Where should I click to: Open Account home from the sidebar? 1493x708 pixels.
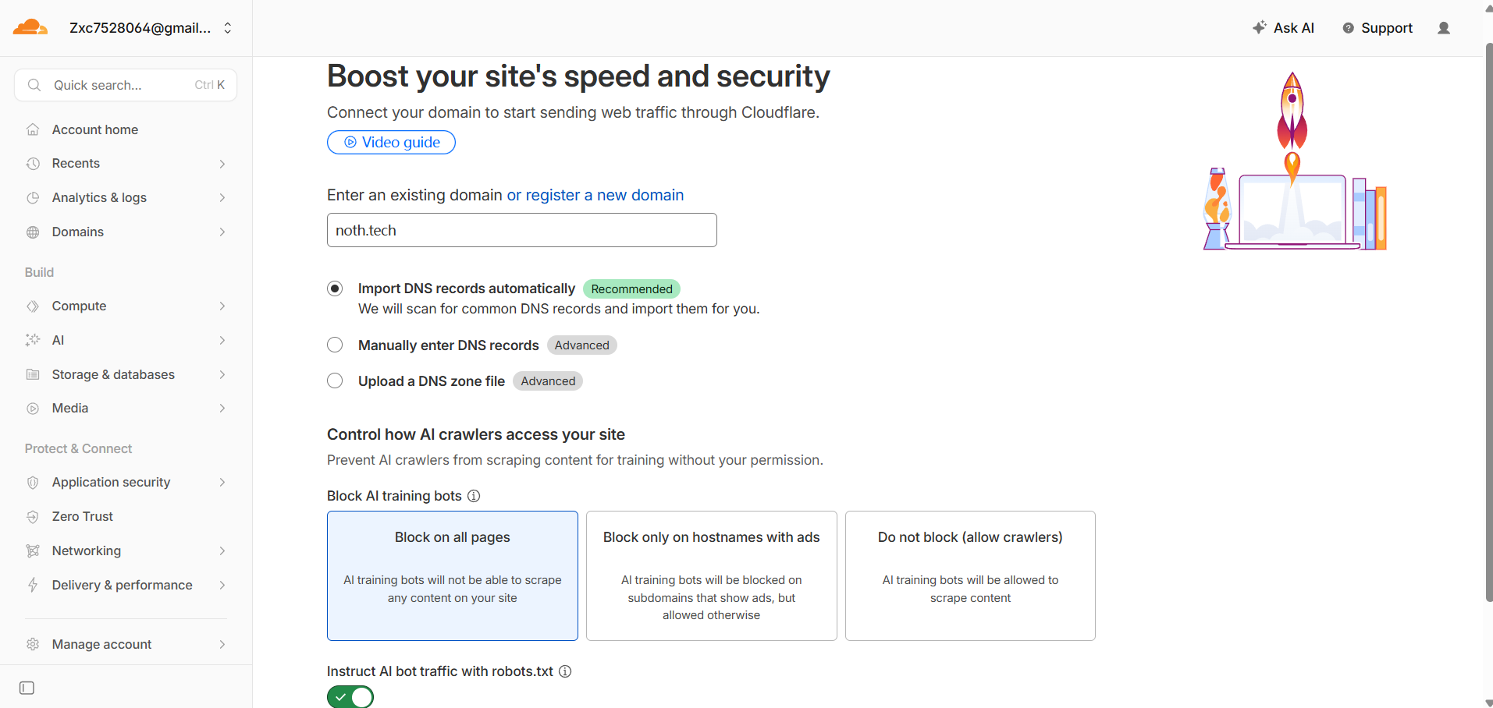94,129
